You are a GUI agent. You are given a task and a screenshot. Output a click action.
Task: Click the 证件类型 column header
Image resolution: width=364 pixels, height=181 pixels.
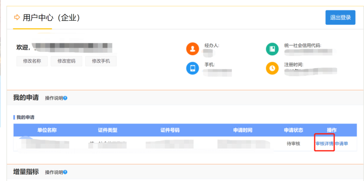tap(107, 130)
